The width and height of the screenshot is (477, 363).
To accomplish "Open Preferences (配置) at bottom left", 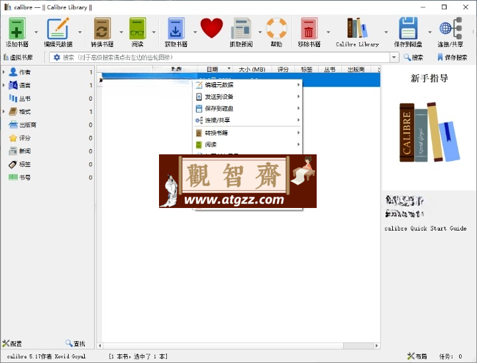I will (x=12, y=344).
